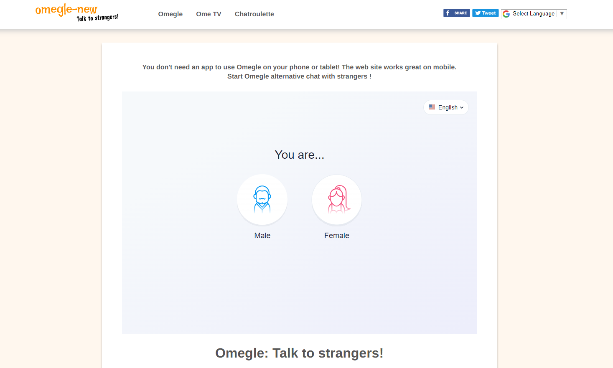The height and width of the screenshot is (368, 613).
Task: Expand the Select Language dropdown arrow
Action: [562, 14]
